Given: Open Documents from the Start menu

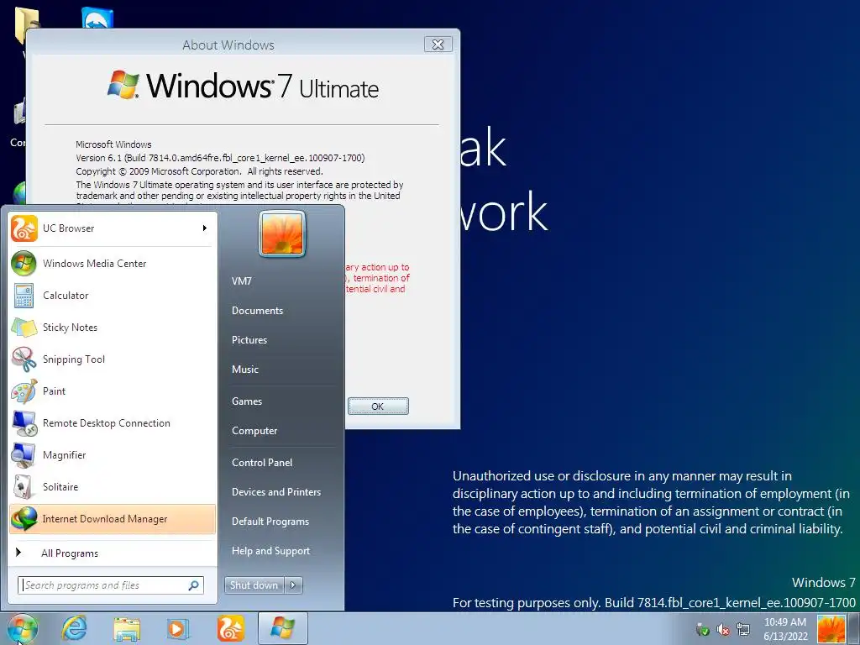Looking at the screenshot, I should [257, 311].
